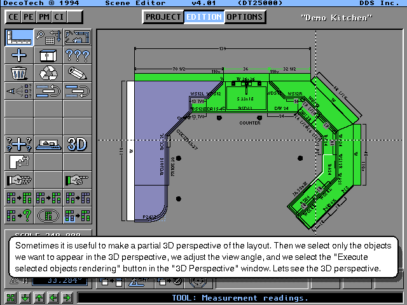Image resolution: width=407 pixels, height=305 pixels.
Task: Click the PE mode button
Action: [29, 17]
